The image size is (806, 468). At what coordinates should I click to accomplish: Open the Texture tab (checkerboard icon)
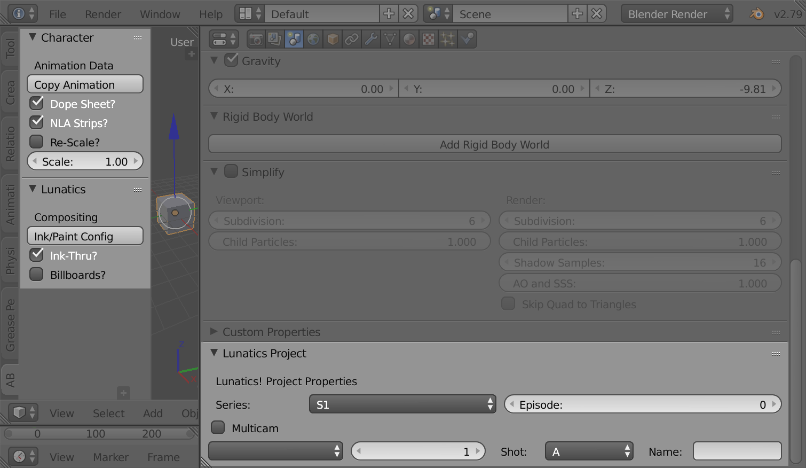429,39
